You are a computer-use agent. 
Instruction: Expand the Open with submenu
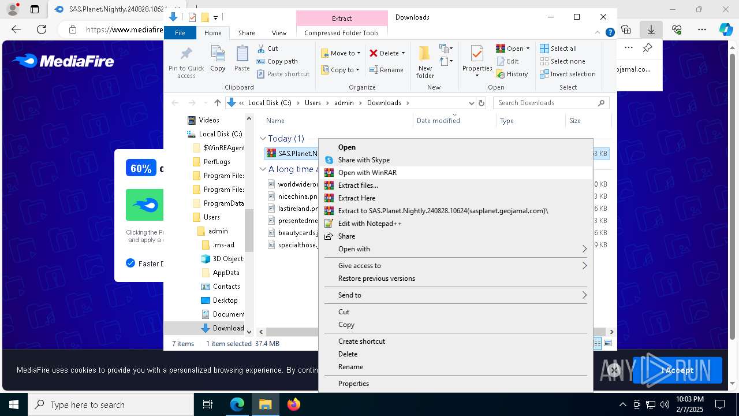click(x=584, y=249)
